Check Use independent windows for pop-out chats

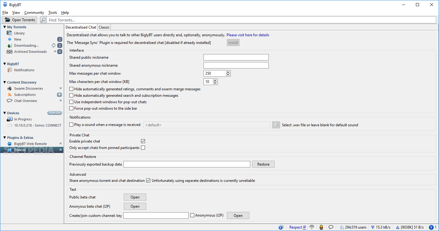pyautogui.click(x=71, y=102)
